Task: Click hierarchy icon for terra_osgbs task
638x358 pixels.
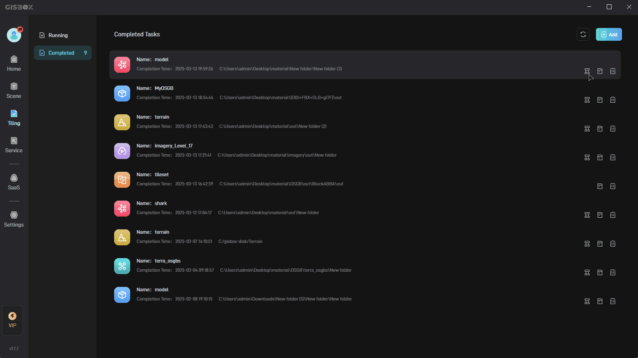Action: pos(587,272)
